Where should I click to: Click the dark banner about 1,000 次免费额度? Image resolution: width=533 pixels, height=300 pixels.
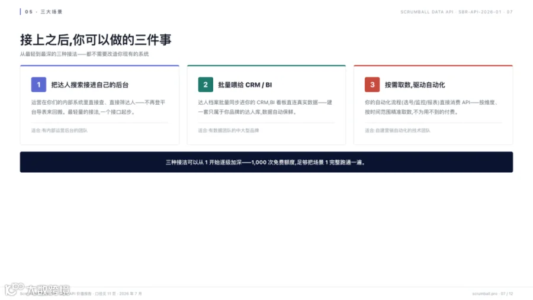click(x=266, y=162)
